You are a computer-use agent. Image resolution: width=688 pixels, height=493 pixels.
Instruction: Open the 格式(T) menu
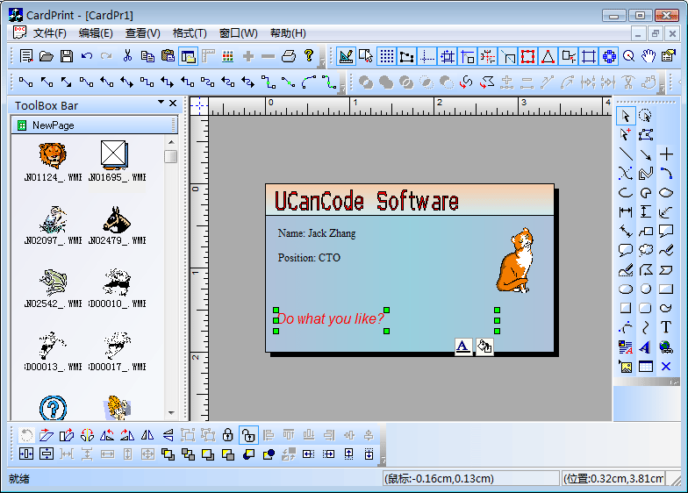190,33
